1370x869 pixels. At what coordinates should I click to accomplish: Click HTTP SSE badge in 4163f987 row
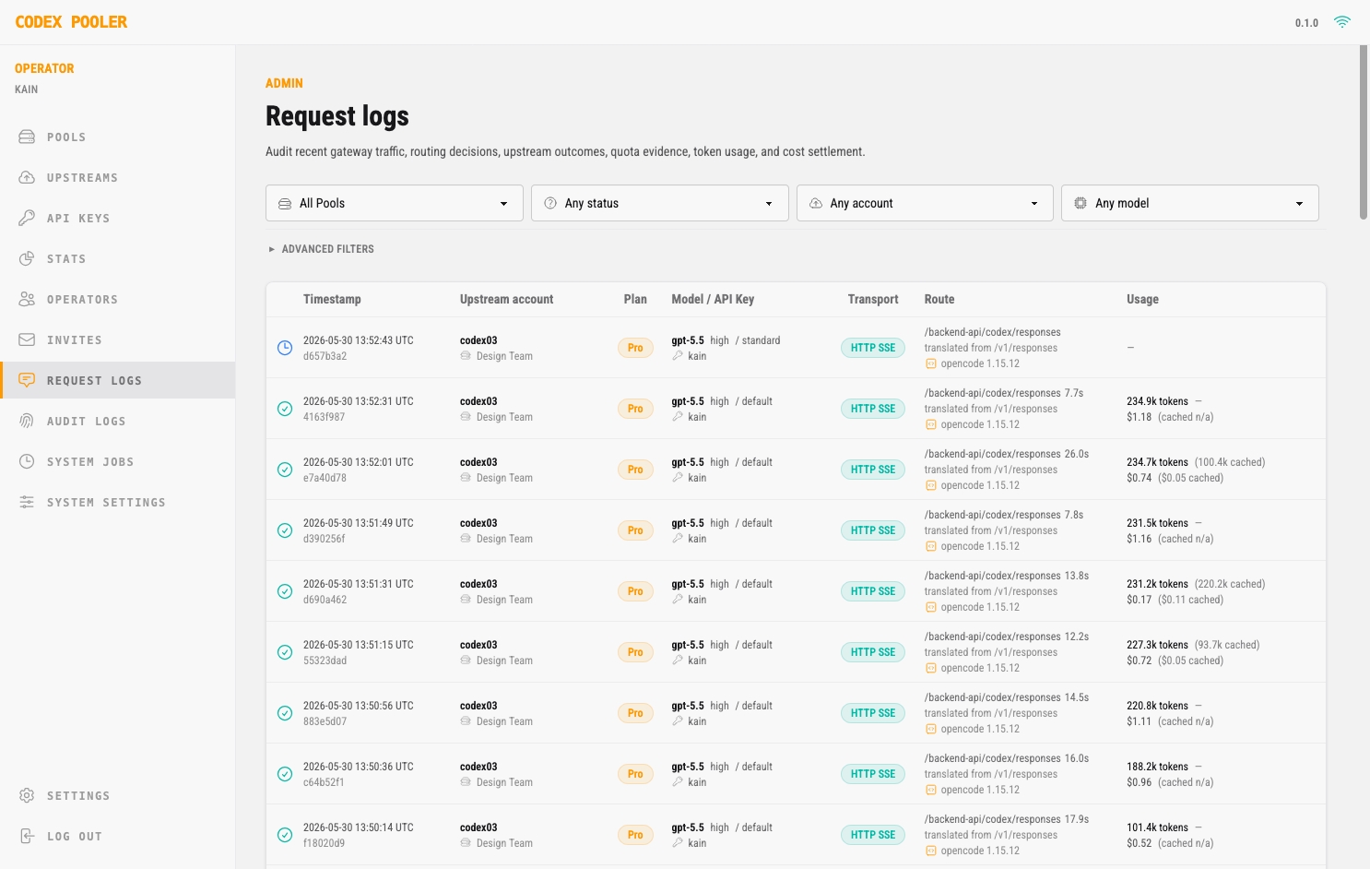tap(873, 409)
